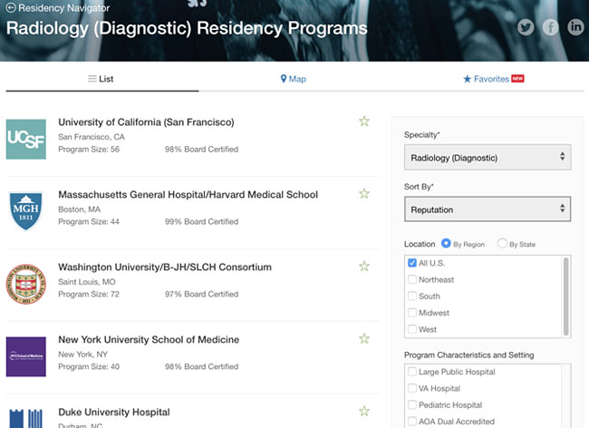Click the MGH shield logo
The height and width of the screenshot is (428, 589).
click(26, 210)
